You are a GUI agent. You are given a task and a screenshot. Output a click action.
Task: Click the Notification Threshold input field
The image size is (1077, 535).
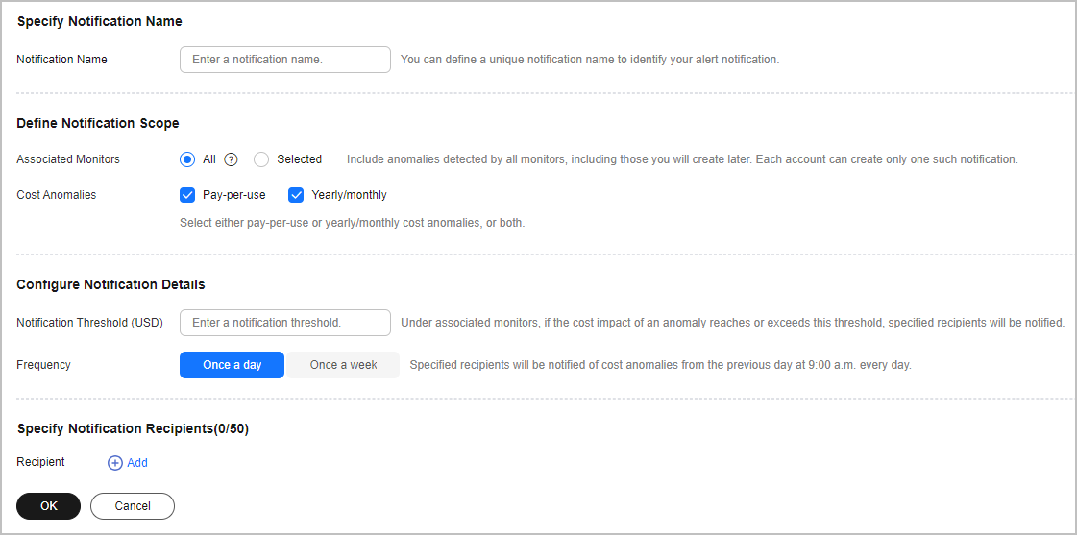point(285,323)
